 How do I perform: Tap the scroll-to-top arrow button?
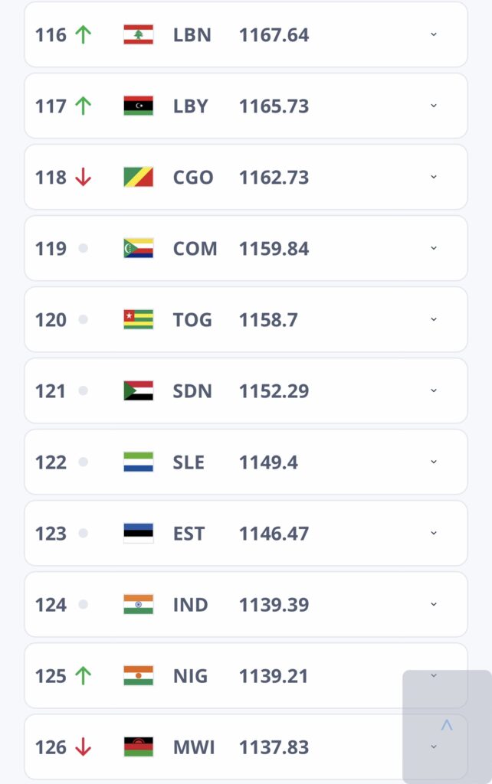(447, 726)
